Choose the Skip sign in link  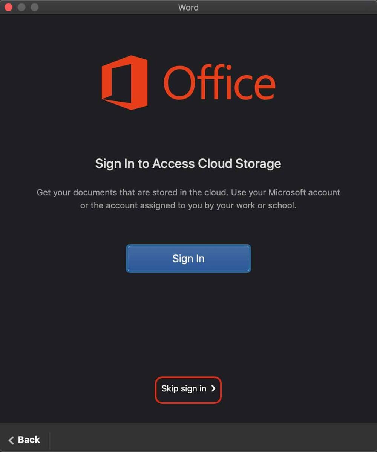click(x=184, y=389)
